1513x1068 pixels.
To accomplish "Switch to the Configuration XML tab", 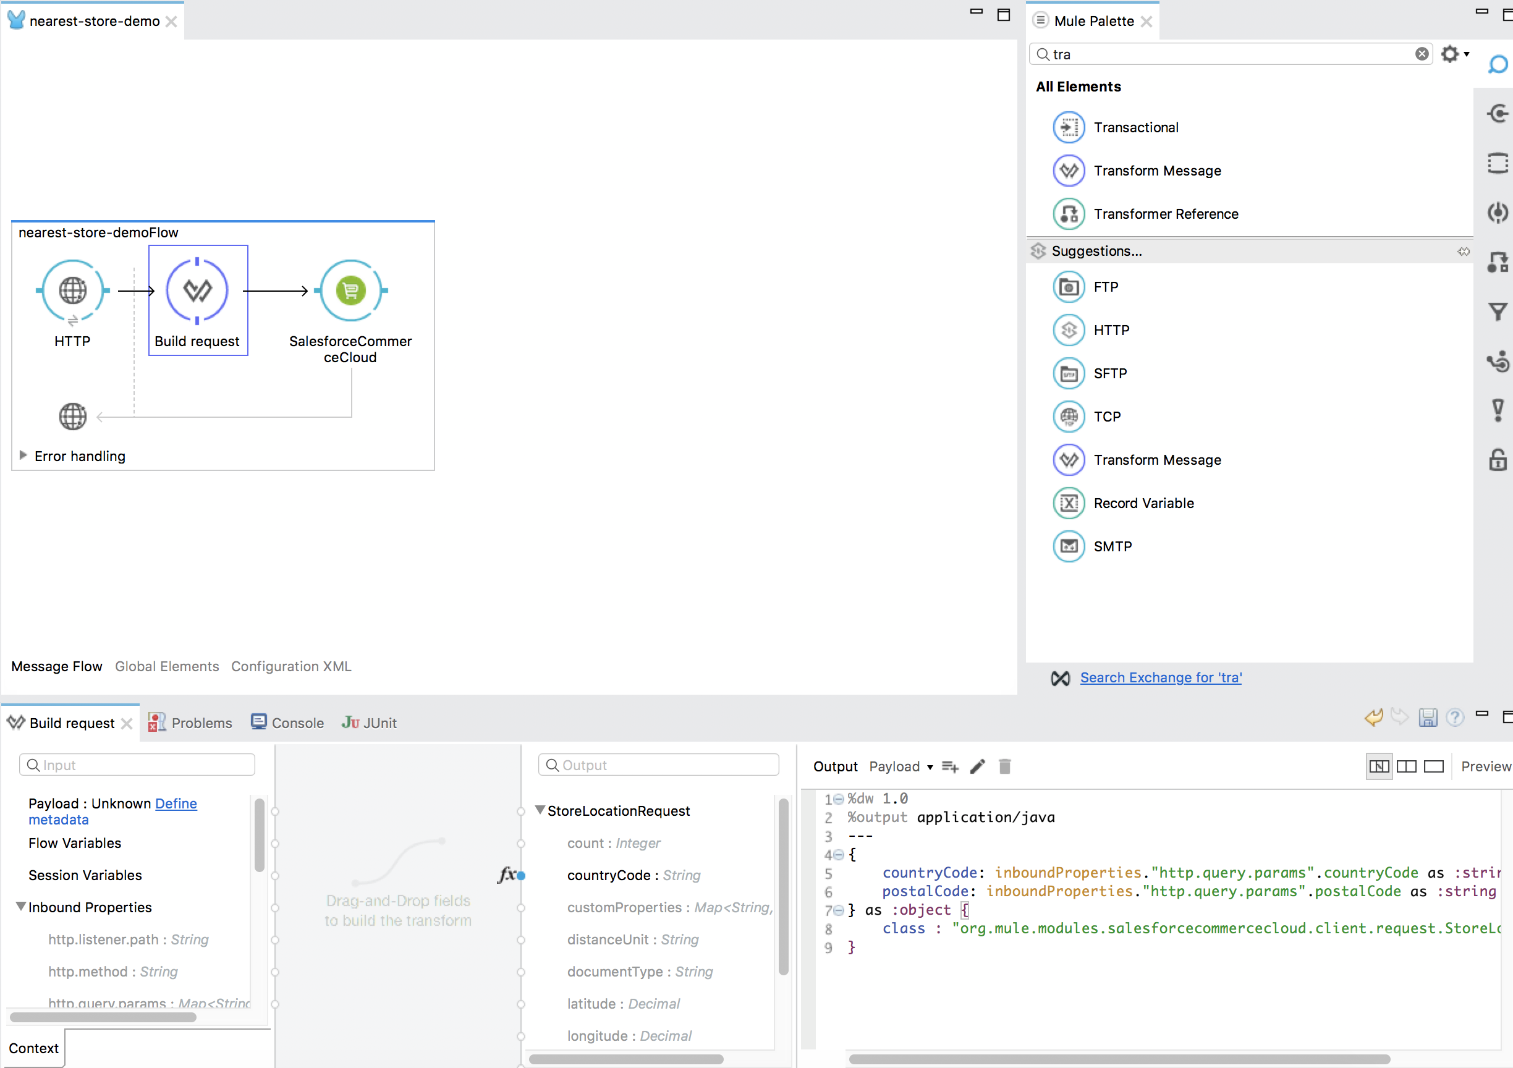I will point(292,666).
